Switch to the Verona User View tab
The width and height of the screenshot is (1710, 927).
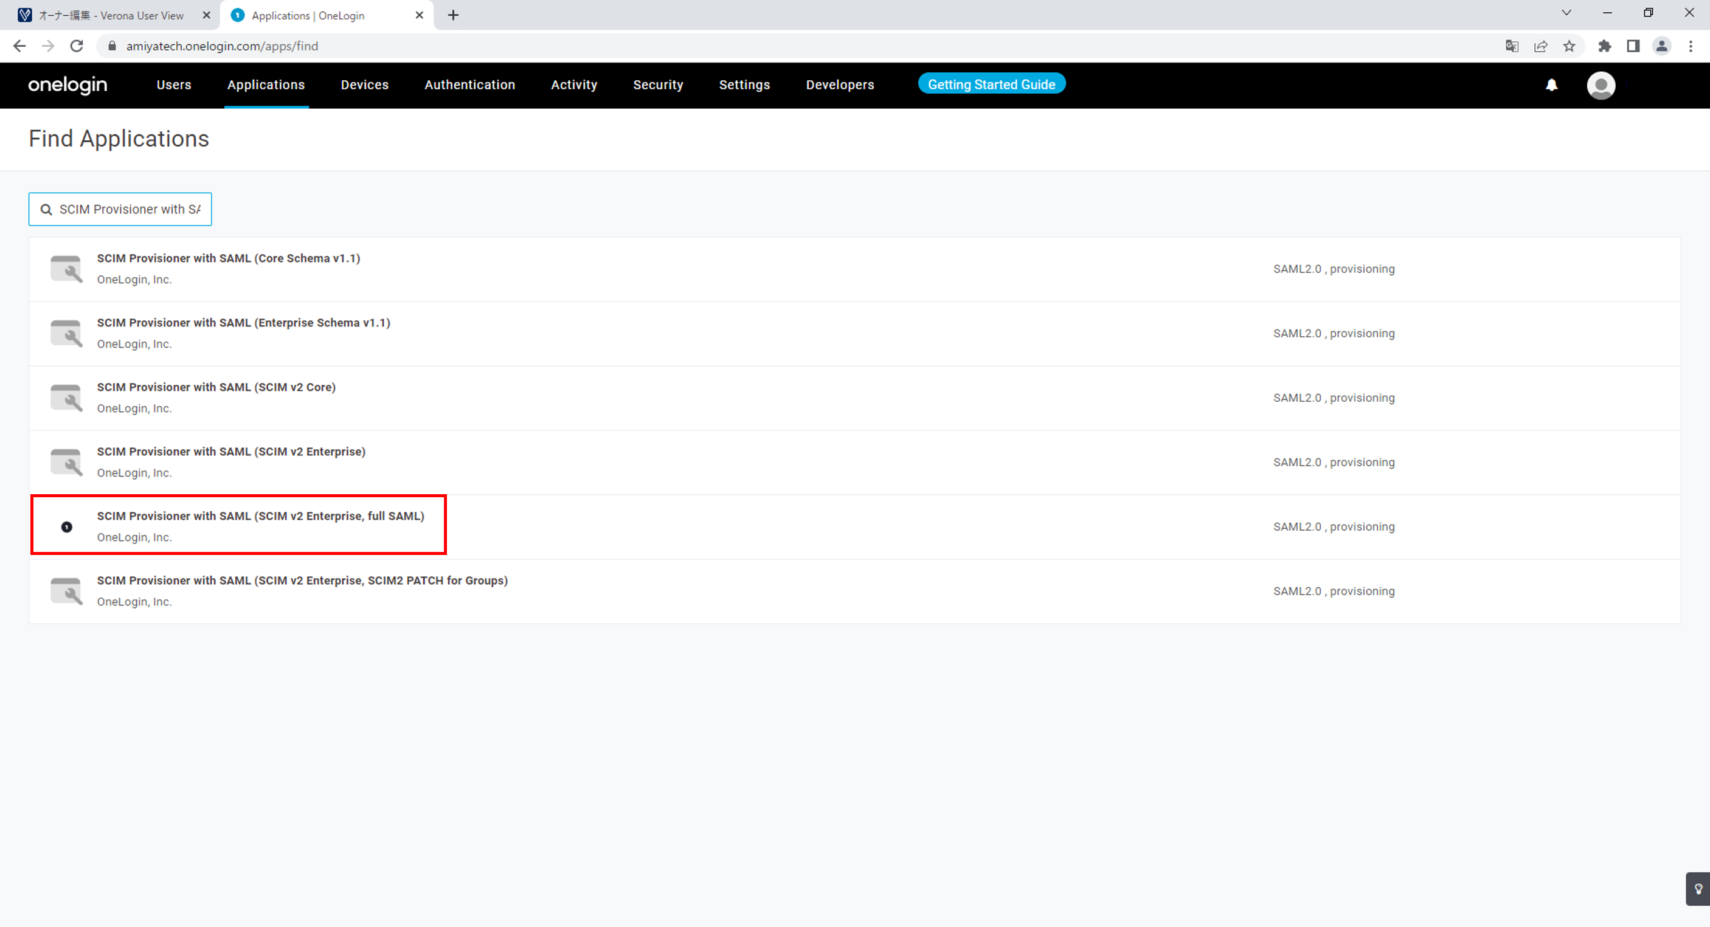click(110, 15)
